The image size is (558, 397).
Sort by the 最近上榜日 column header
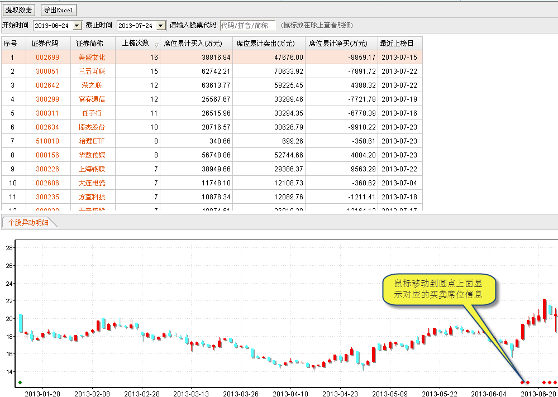(x=397, y=44)
